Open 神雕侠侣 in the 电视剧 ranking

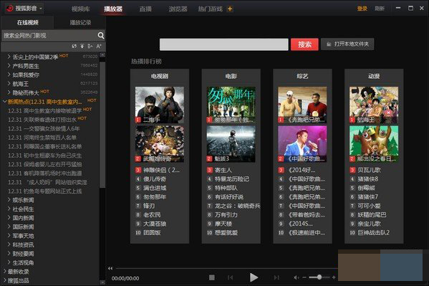coord(161,170)
